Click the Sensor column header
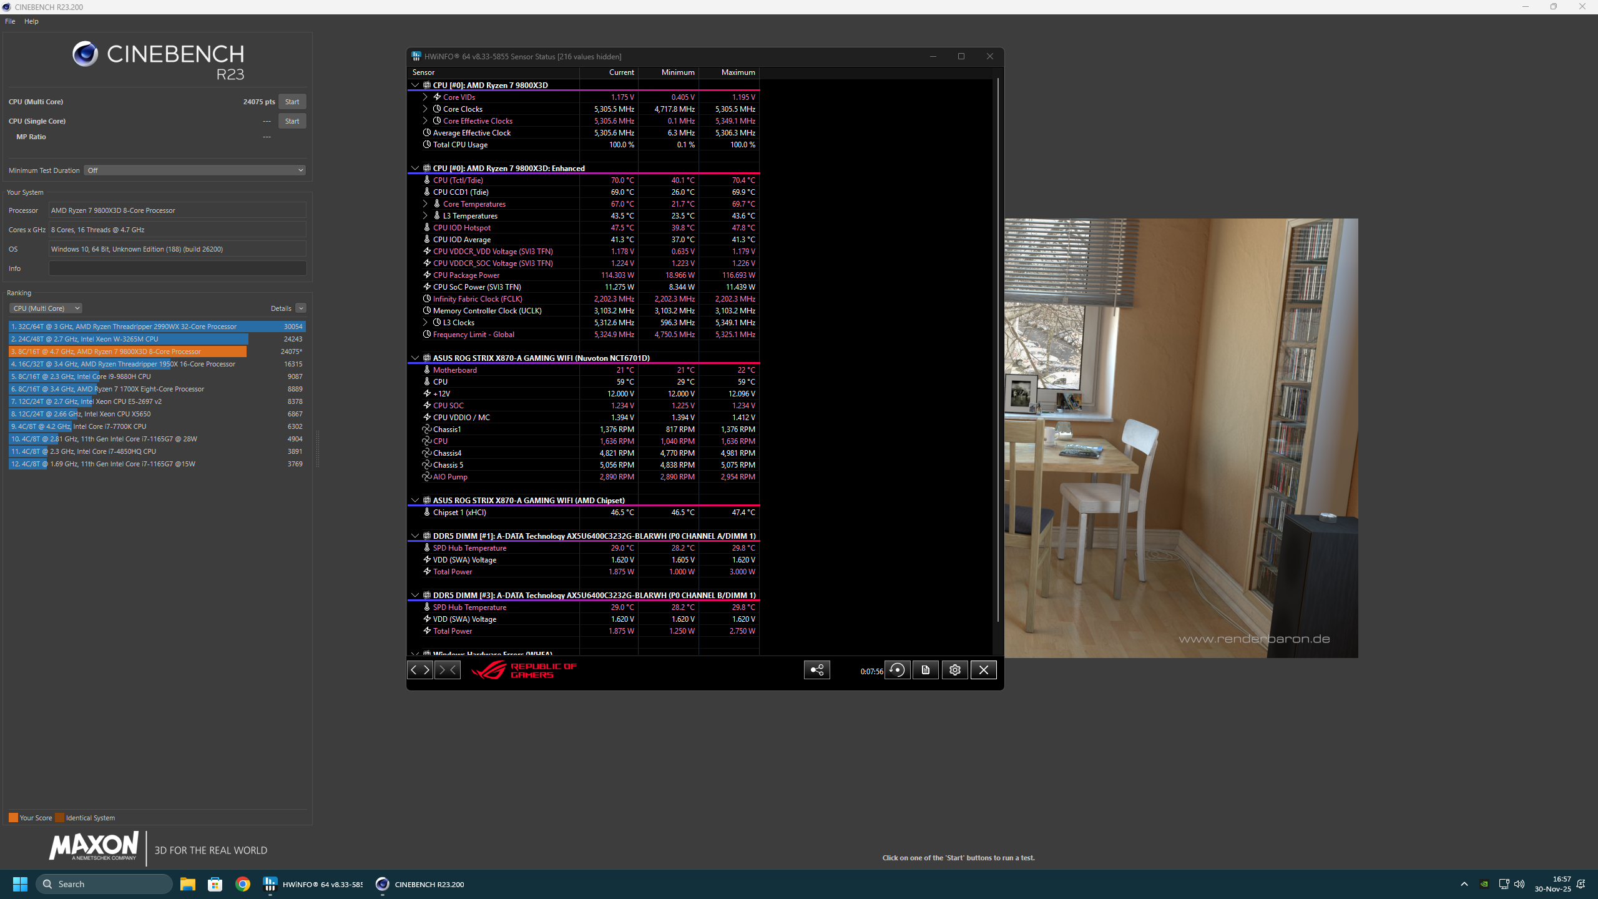This screenshot has width=1598, height=899. (493, 72)
